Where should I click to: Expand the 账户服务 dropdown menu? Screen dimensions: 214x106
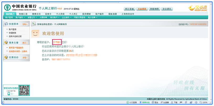pos(20,17)
